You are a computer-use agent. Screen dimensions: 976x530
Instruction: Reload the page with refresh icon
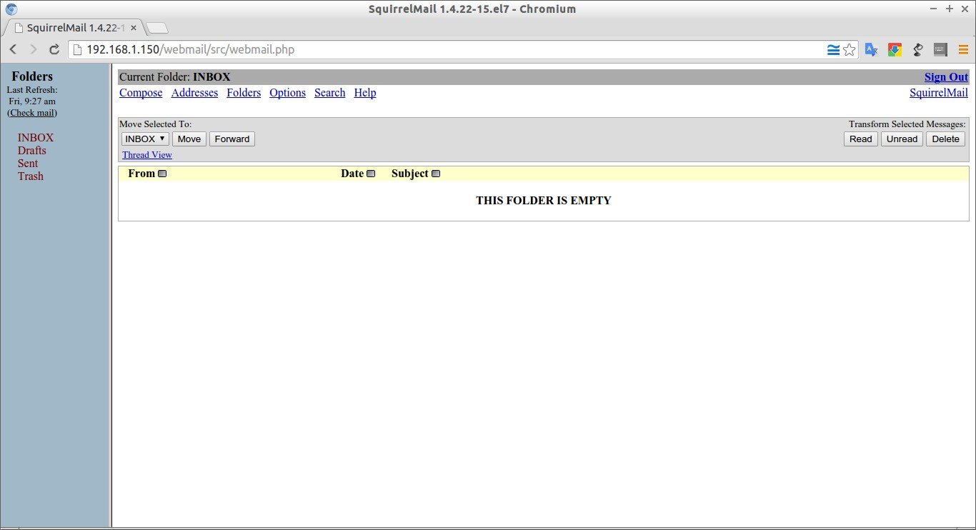tap(54, 49)
